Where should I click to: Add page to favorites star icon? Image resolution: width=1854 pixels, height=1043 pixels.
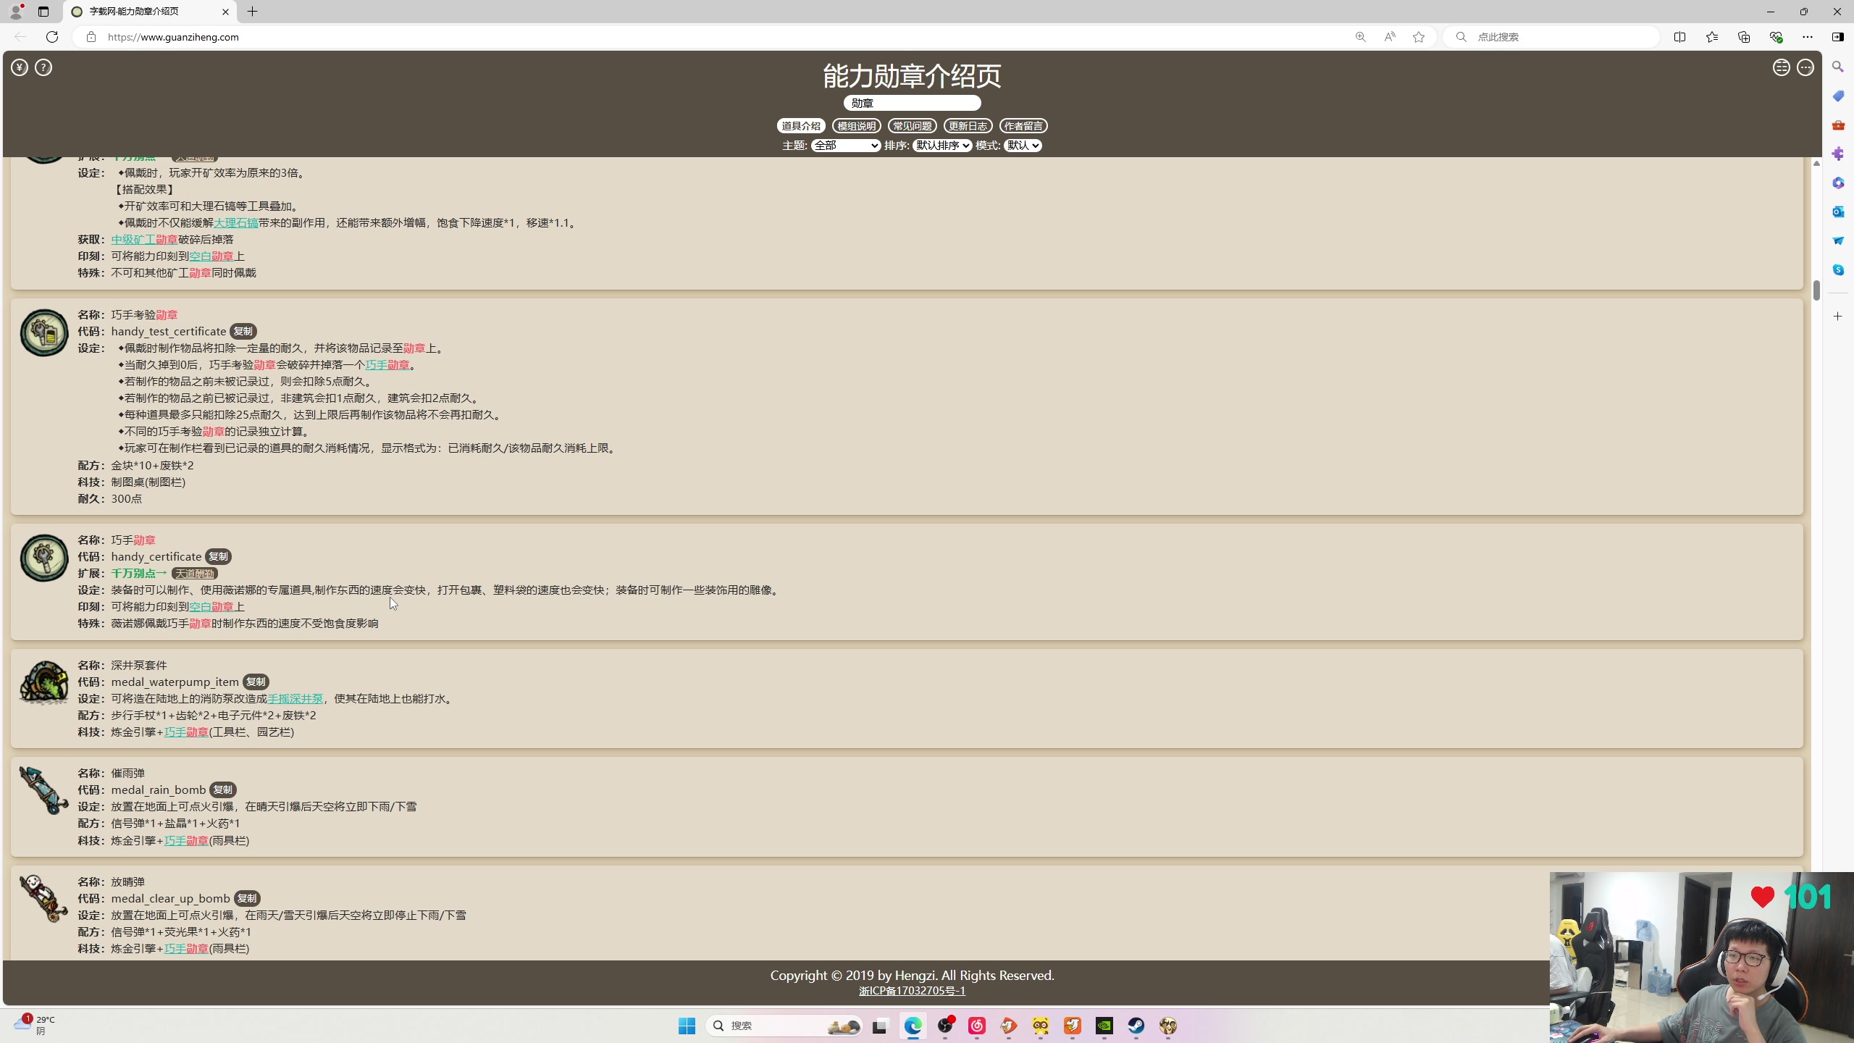tap(1419, 37)
